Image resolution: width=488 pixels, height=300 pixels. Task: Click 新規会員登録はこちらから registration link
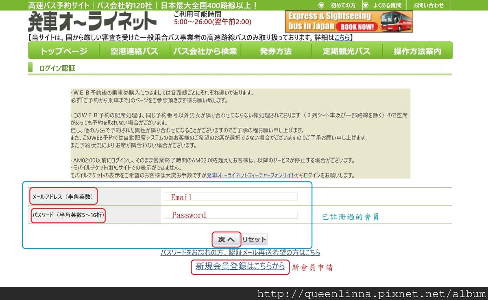coord(240,268)
